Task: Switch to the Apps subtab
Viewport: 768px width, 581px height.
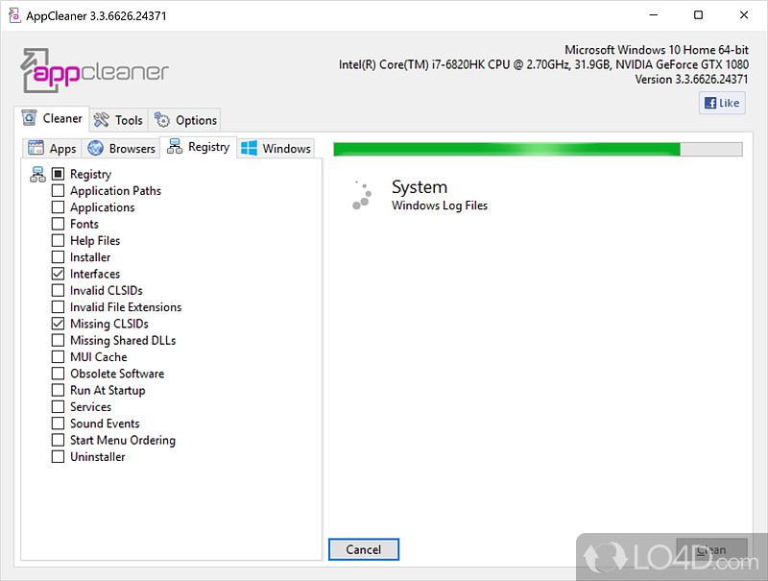Action: click(x=52, y=148)
